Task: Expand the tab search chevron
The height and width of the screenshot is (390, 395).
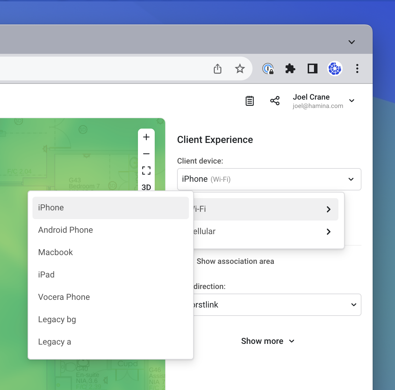Action: 351,42
